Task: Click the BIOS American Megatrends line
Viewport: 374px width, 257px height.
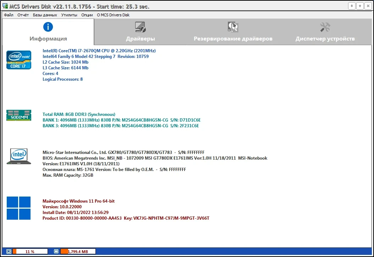Action: pos(155,158)
